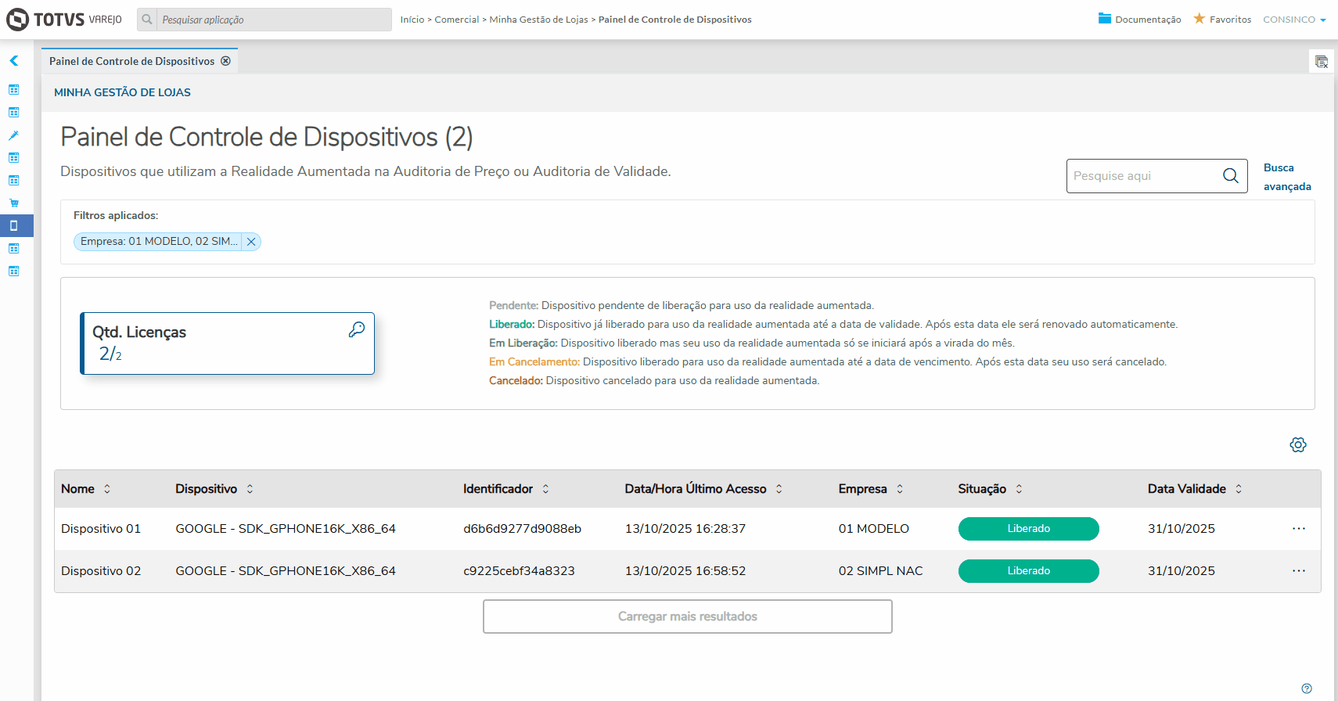Open the Documentação link
The height and width of the screenshot is (701, 1338).
pyautogui.click(x=1140, y=20)
